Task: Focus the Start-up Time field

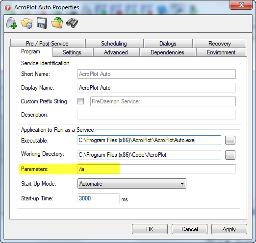Action: tap(99, 198)
